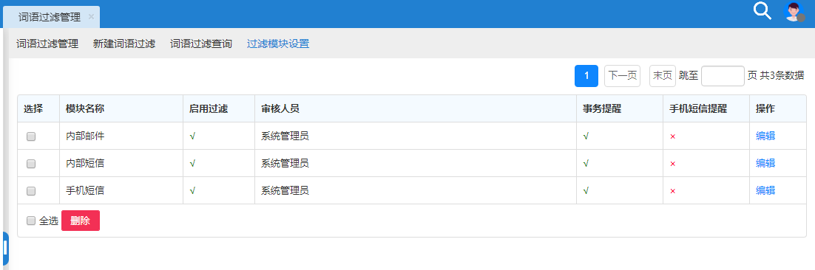The height and width of the screenshot is (270, 815).
Task: Click 编辑 link for 手机短信
Action: click(765, 190)
